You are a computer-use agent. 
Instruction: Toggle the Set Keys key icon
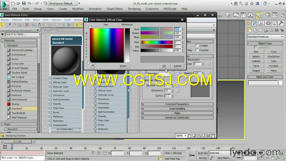(192, 155)
